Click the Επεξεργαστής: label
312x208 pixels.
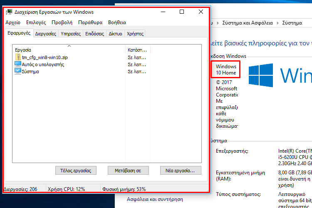coord(232,151)
